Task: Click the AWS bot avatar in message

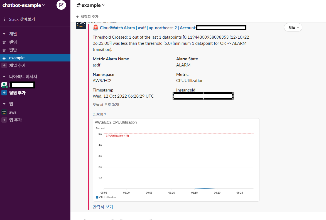Action: click(x=81, y=25)
